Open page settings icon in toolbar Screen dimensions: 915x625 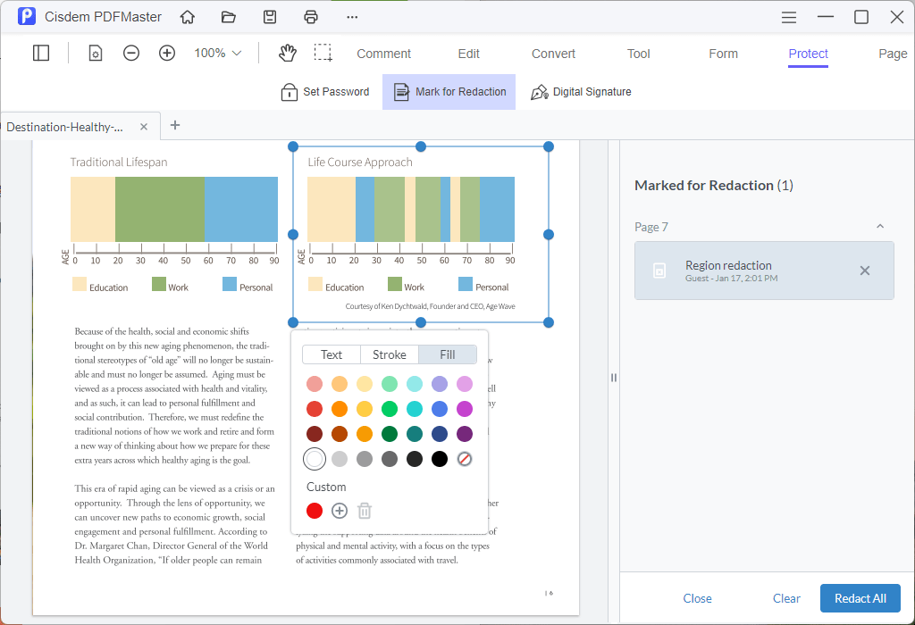(x=95, y=54)
